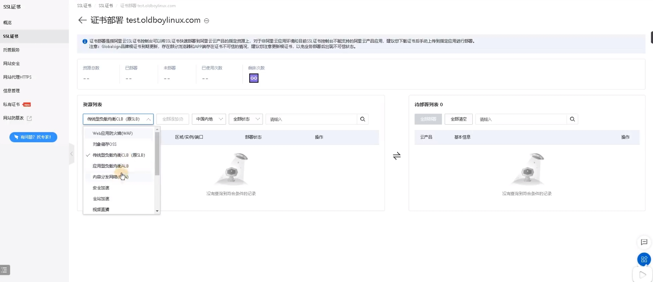The image size is (653, 282).
Task: Open SSL证书 in the sidebar menu
Action: [34, 36]
